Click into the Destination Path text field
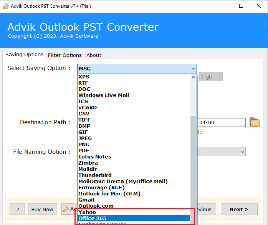 point(221,122)
